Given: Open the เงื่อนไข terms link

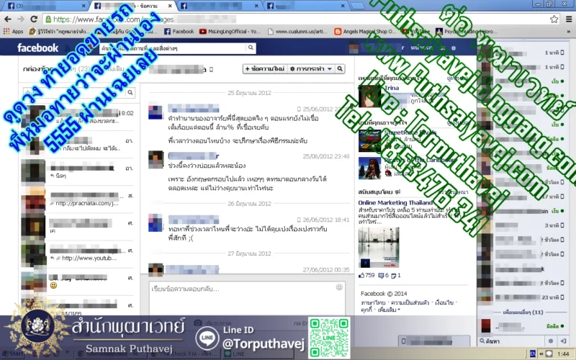Looking at the screenshot, I should (444, 302).
